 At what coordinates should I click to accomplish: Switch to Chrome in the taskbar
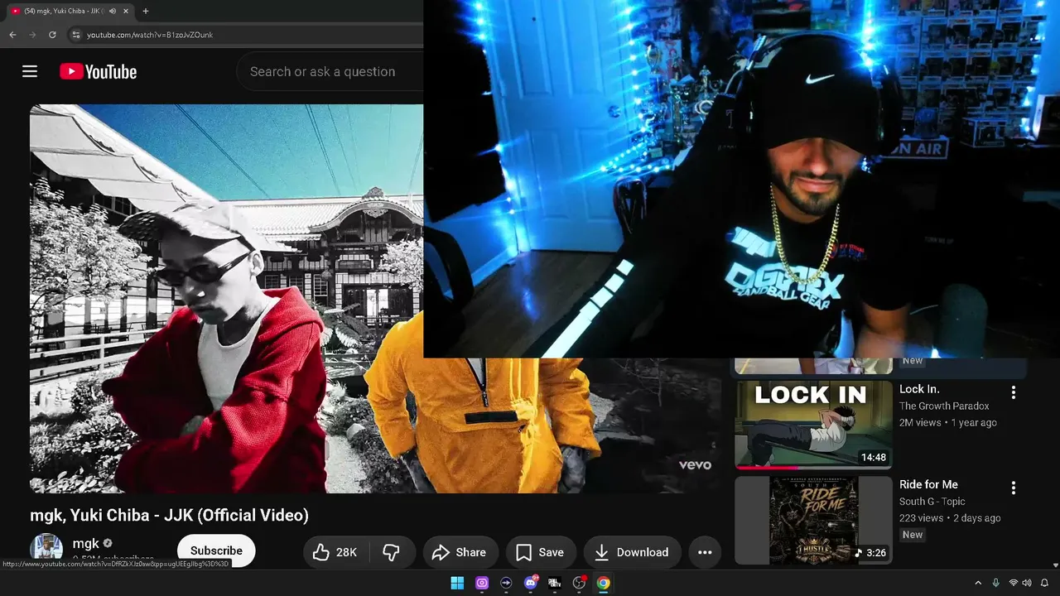(604, 583)
